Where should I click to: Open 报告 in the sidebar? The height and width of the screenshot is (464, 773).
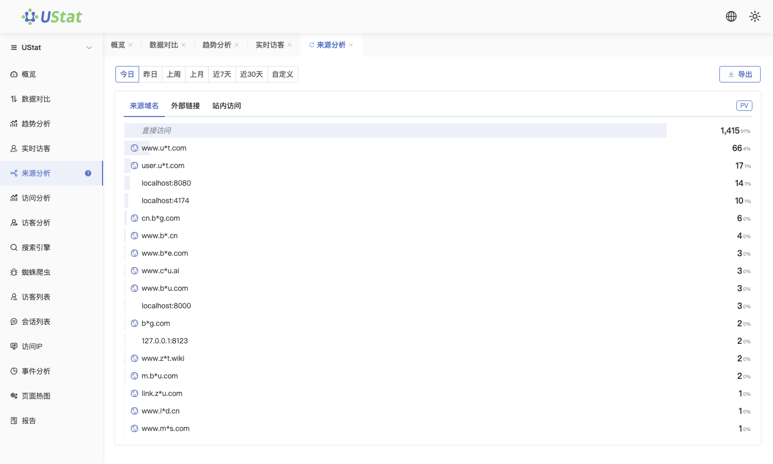pos(52,421)
